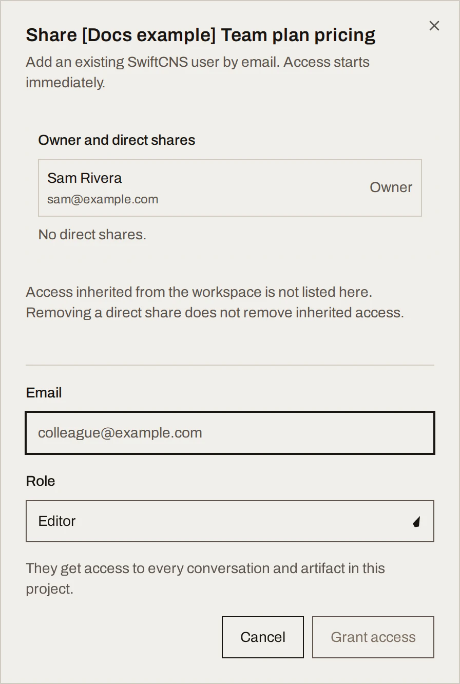
Task: Open the Role dropdown showing Editor
Action: (230, 521)
